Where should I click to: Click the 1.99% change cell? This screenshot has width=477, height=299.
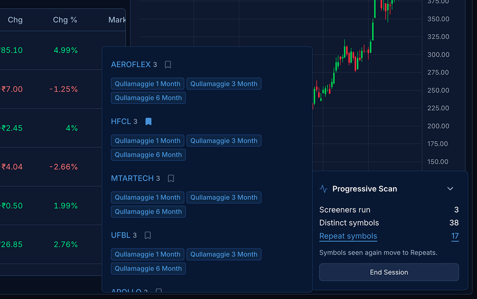[x=66, y=206]
